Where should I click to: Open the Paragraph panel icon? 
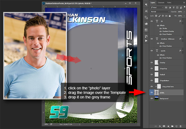(146, 5)
